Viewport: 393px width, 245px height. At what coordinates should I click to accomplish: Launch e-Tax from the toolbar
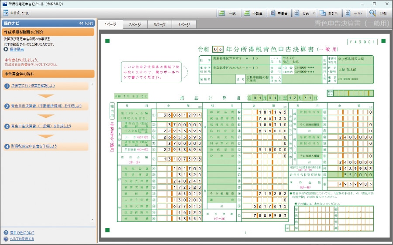click(353, 13)
